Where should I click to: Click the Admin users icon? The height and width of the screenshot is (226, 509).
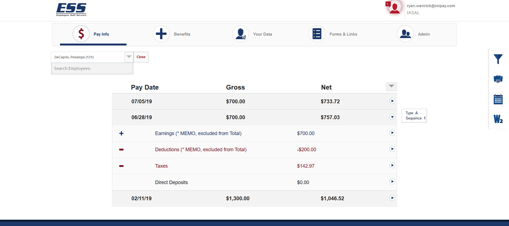coord(405,34)
